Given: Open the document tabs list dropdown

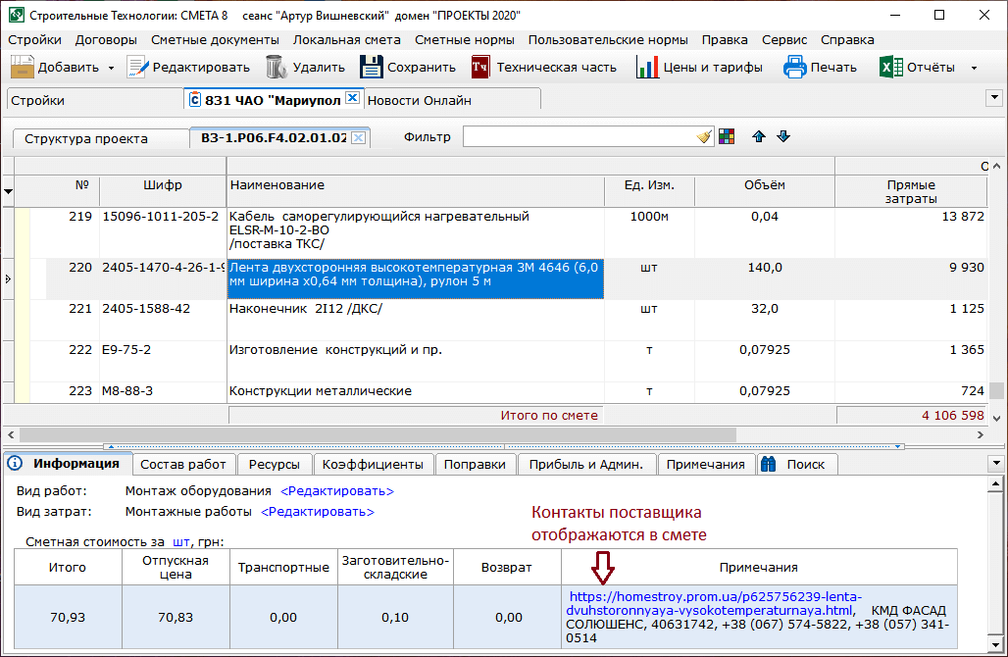Looking at the screenshot, I should [994, 98].
